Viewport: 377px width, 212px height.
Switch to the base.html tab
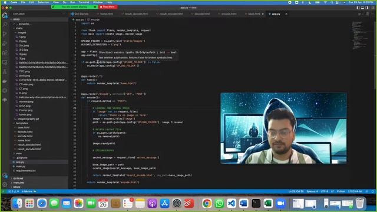click(253, 14)
